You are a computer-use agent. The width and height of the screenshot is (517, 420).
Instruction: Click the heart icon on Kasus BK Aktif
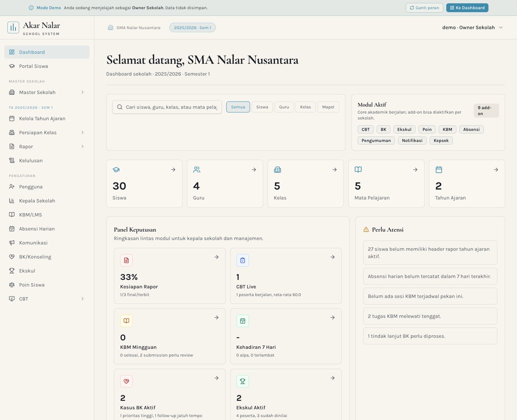(126, 381)
